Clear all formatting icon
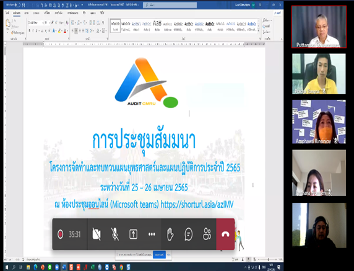354x271 pixels. tap(67, 22)
